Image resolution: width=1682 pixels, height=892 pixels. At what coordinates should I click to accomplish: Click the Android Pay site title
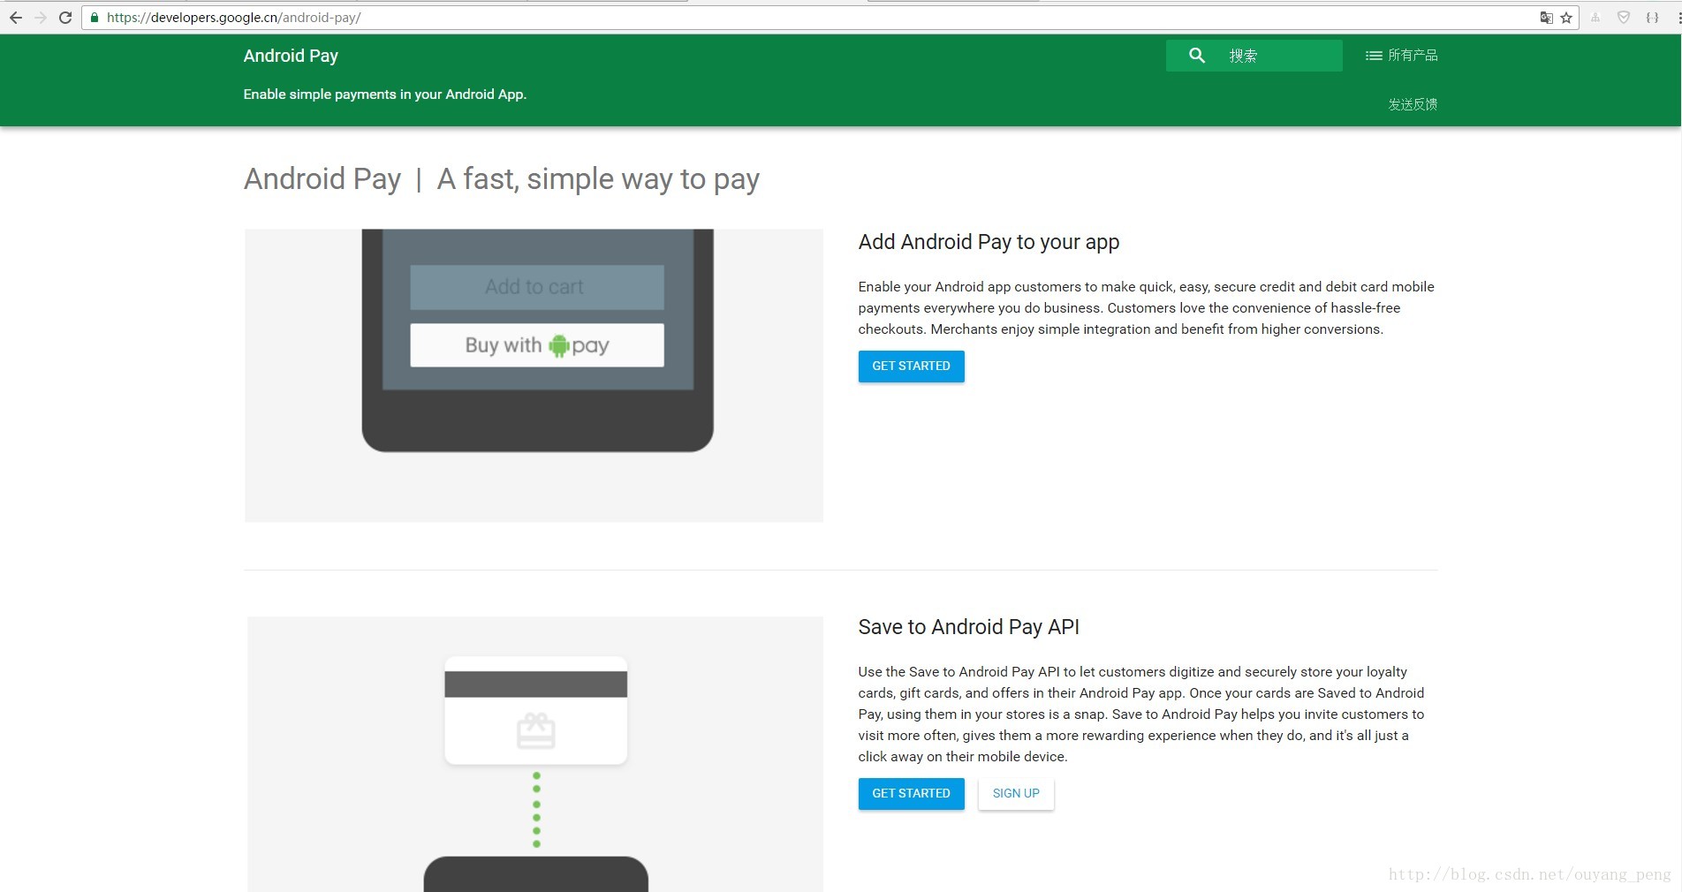(x=291, y=56)
